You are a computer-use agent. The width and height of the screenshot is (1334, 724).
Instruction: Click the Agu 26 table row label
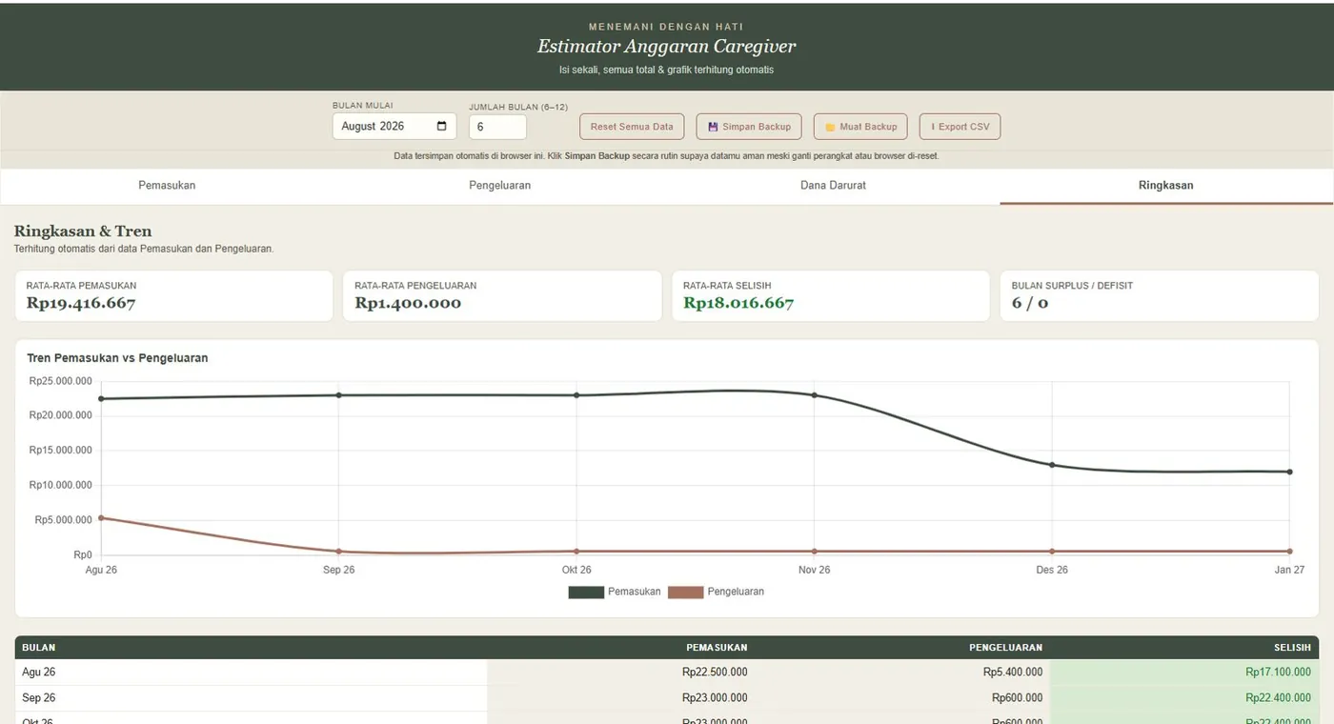coord(39,673)
